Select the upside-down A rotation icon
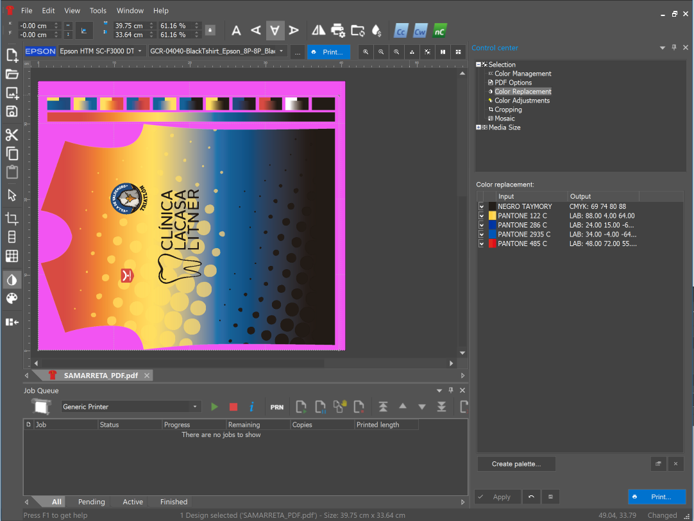This screenshot has width=694, height=521. 275,31
